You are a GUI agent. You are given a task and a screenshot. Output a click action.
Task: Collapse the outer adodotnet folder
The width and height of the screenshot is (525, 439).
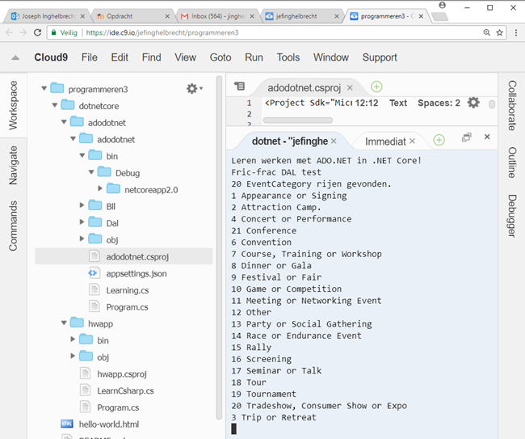click(64, 122)
